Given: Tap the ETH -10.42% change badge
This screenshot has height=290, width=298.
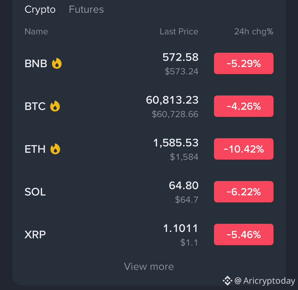Looking at the screenshot, I should tap(244, 149).
